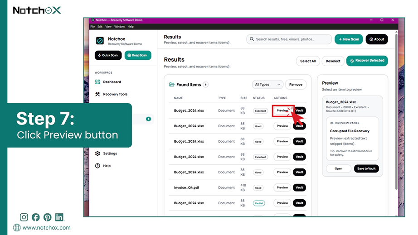
Task: Click the magnifier icon in search box
Action: click(x=252, y=39)
